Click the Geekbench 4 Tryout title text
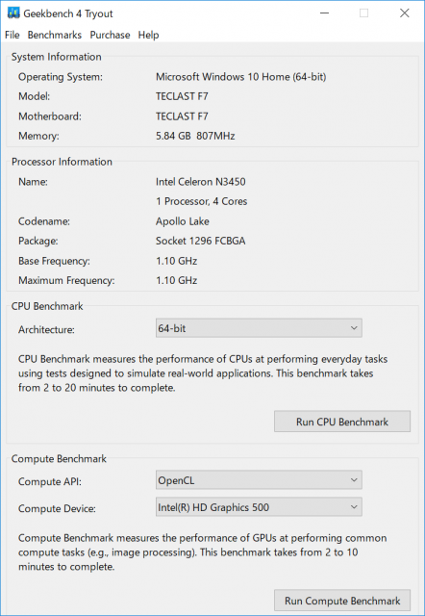Screen dimensions: 425x616 (68, 13)
